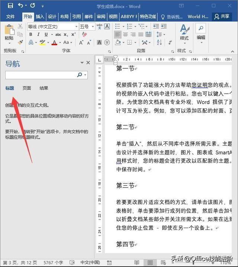Center align text

[125, 34]
